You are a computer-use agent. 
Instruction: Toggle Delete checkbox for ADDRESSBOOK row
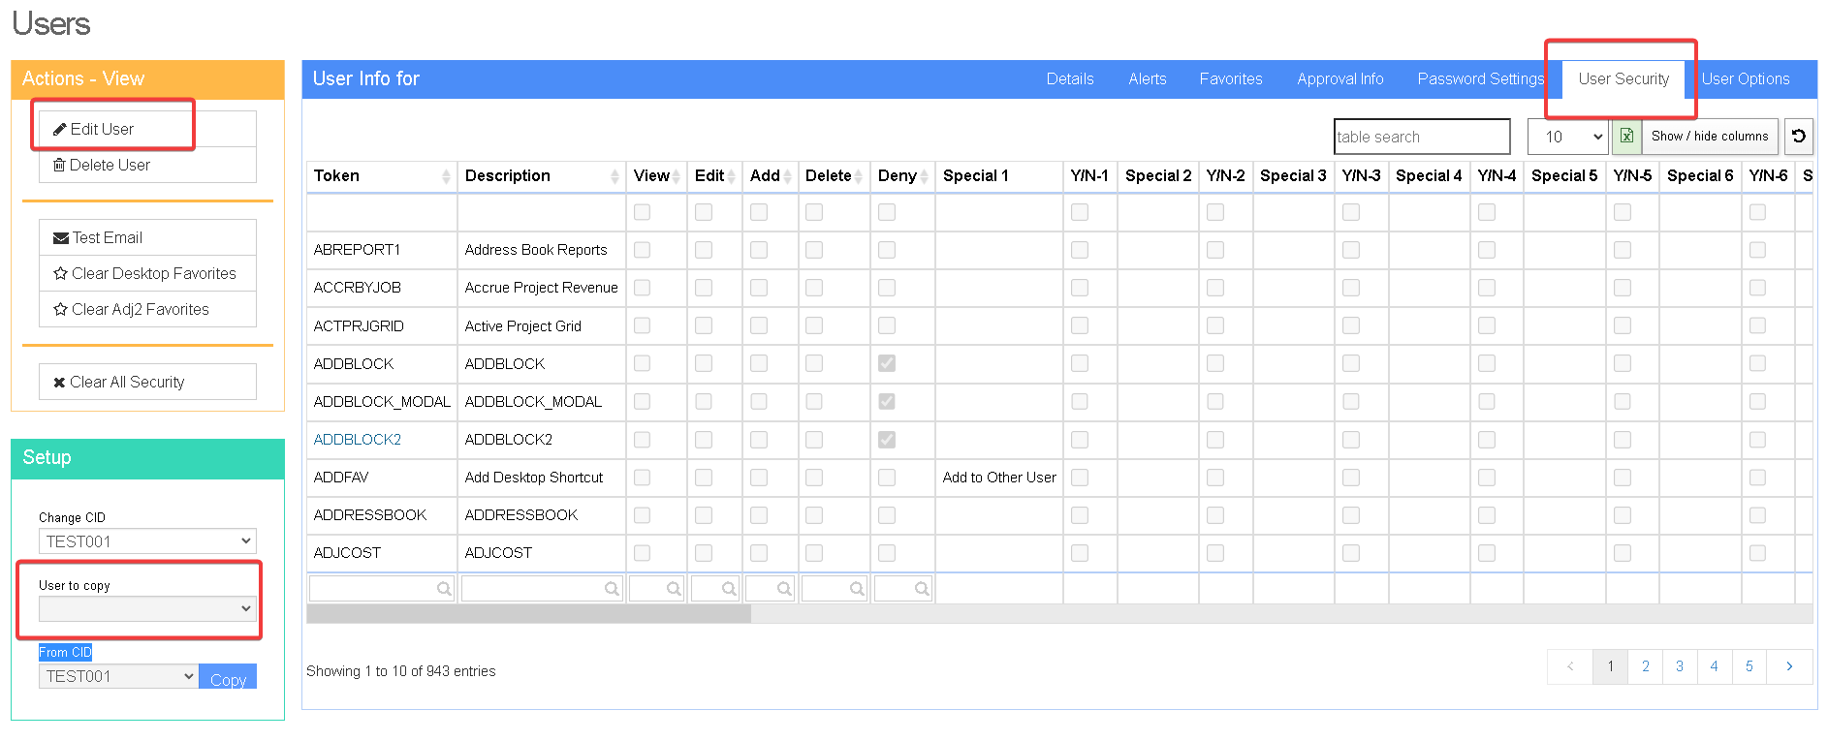pyautogui.click(x=814, y=514)
